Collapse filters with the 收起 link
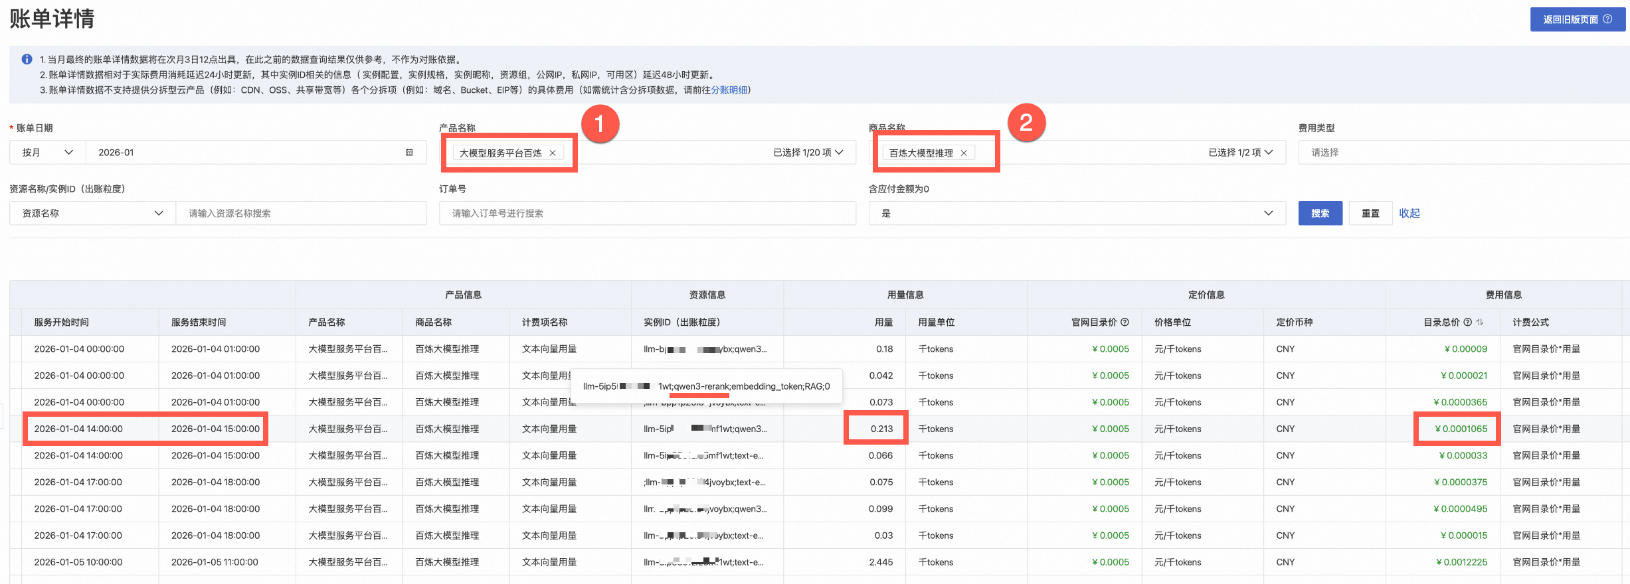Image resolution: width=1630 pixels, height=584 pixels. click(x=1409, y=213)
